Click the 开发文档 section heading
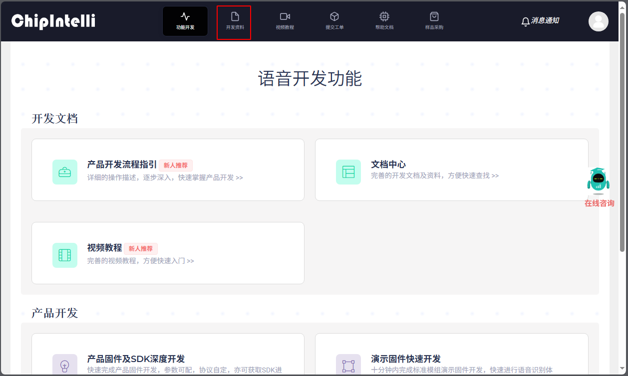The width and height of the screenshot is (628, 376). coord(55,119)
